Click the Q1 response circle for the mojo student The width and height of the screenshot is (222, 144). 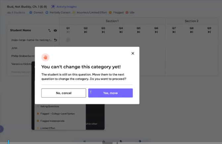tap(68, 40)
